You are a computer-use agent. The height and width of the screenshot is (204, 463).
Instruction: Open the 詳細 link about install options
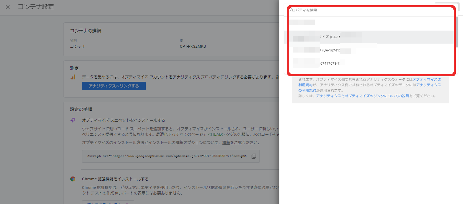(226, 143)
